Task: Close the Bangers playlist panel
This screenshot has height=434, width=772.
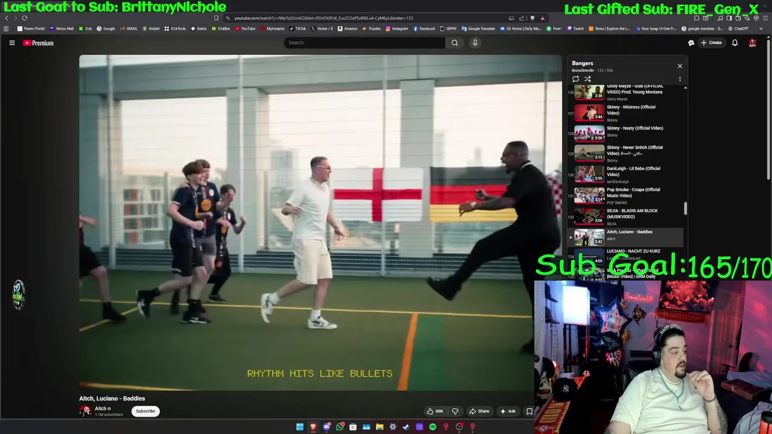Action: click(x=680, y=66)
